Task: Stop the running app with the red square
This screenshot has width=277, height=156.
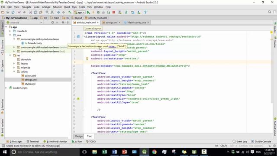Action: coord(113,13)
